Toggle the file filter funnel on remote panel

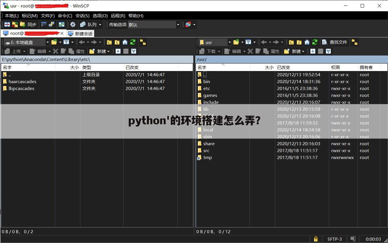tap(249, 42)
